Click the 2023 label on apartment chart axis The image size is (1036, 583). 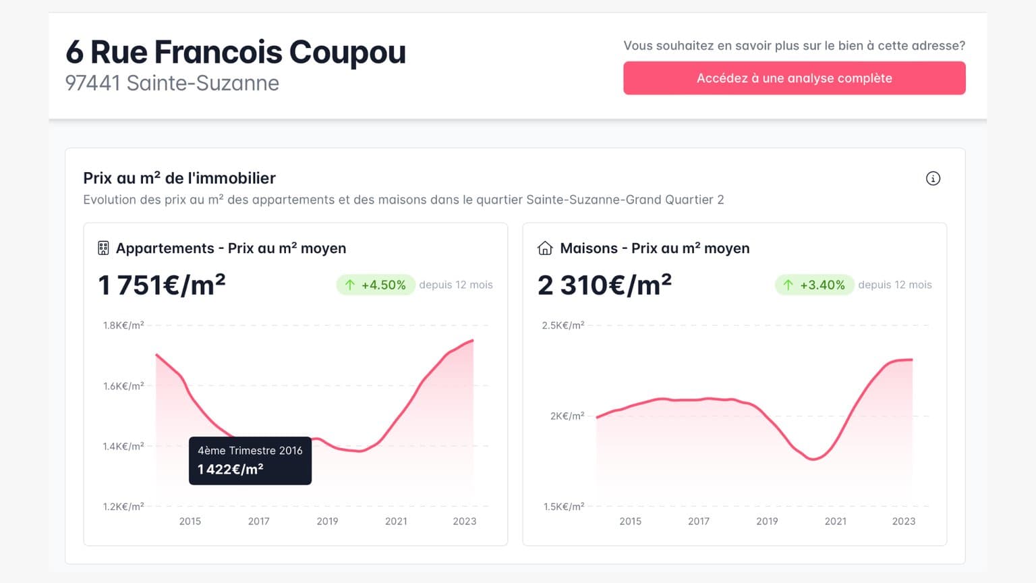click(x=465, y=521)
